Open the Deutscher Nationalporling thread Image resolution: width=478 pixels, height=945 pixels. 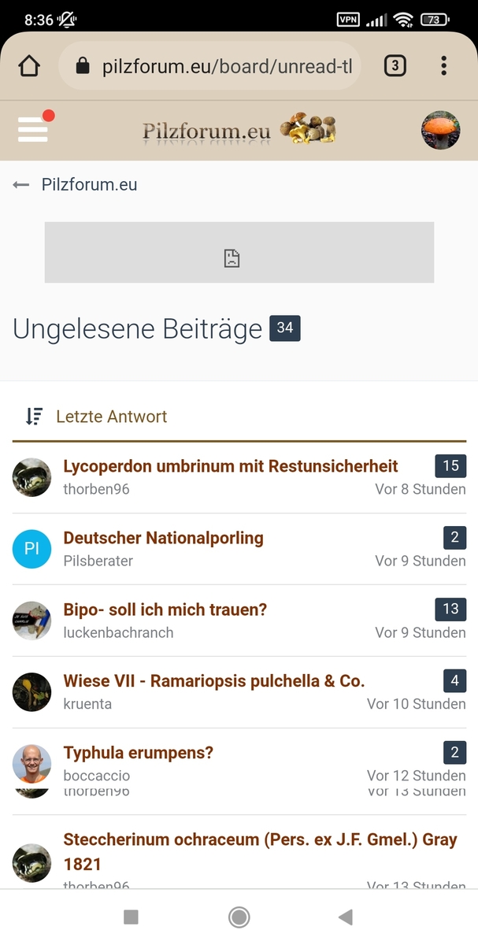click(x=163, y=538)
